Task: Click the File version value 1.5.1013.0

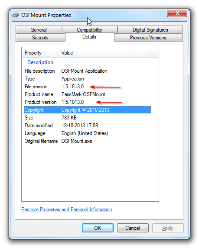Action: pyautogui.click(x=73, y=87)
